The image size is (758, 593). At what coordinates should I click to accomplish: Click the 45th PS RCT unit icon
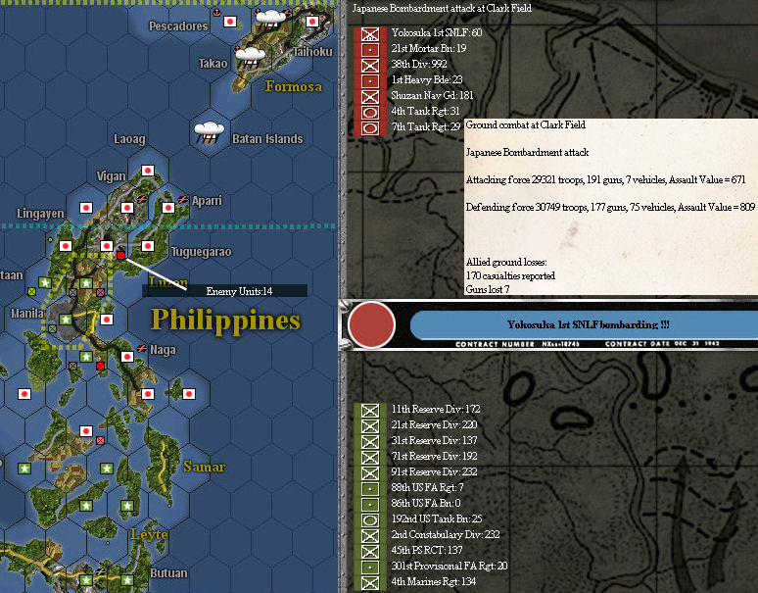pyautogui.click(x=370, y=551)
